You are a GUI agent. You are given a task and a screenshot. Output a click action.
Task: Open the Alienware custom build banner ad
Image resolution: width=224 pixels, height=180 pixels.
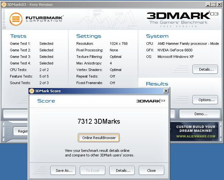point(196,131)
